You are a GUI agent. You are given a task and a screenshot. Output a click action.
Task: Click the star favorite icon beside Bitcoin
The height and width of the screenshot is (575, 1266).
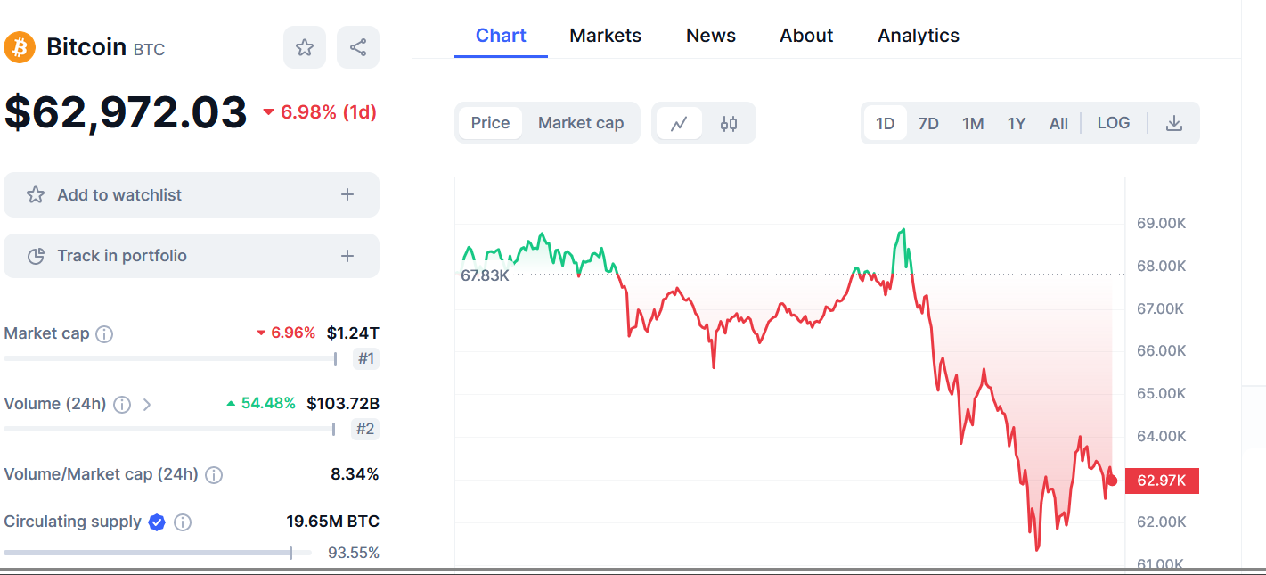coord(305,47)
